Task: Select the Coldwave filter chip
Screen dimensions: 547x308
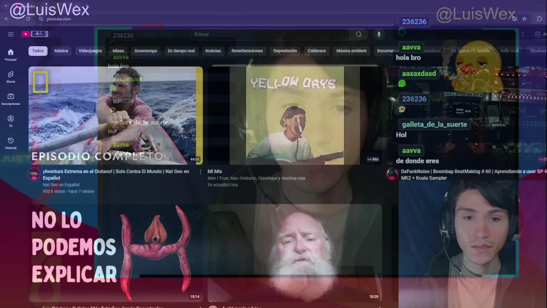Action: click(x=317, y=51)
